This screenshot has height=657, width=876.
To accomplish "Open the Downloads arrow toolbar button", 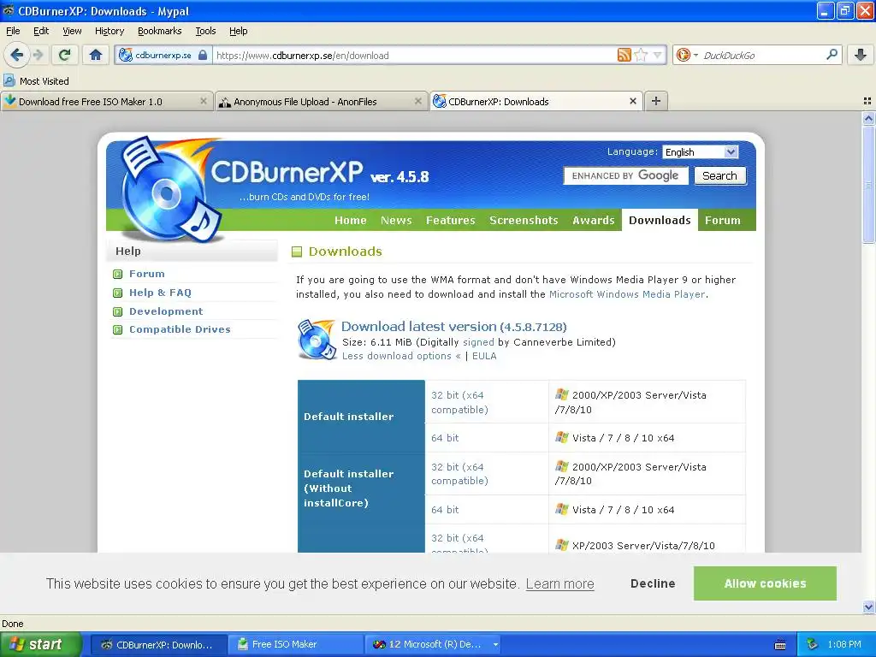I will pos(861,55).
